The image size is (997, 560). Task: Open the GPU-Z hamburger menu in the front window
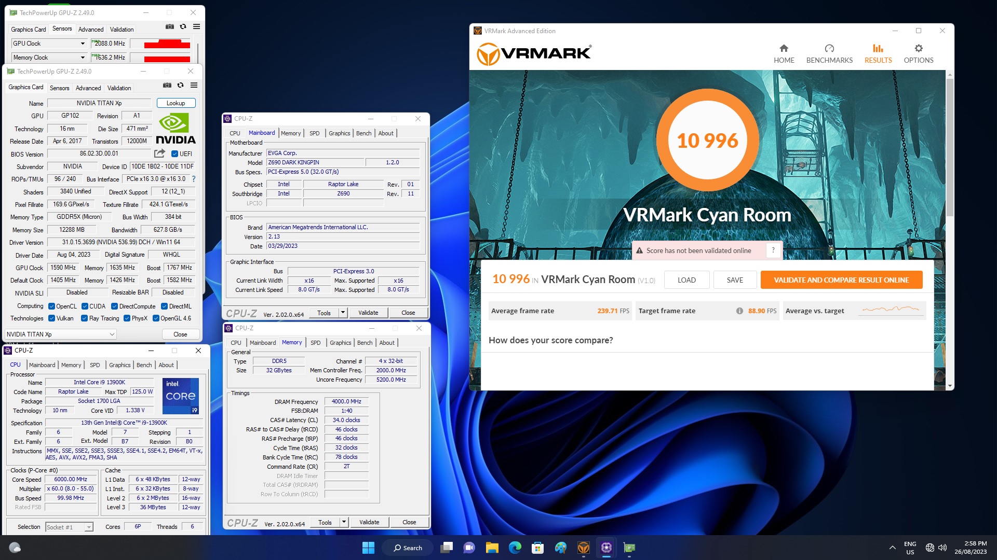point(194,85)
